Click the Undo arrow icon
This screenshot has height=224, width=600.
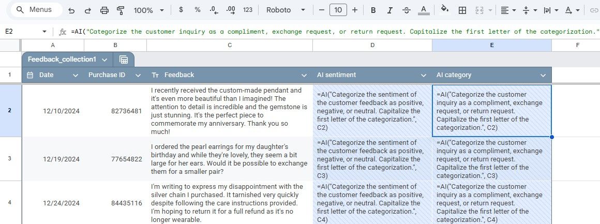click(71, 10)
